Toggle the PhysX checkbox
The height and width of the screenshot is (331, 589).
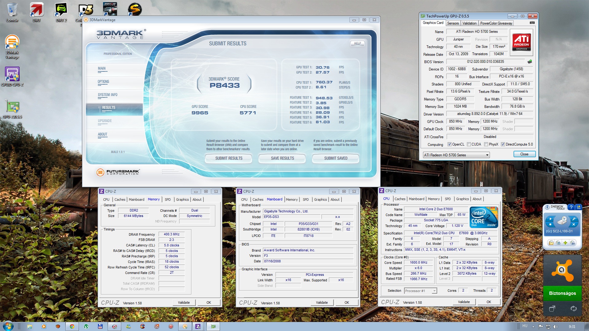[486, 144]
